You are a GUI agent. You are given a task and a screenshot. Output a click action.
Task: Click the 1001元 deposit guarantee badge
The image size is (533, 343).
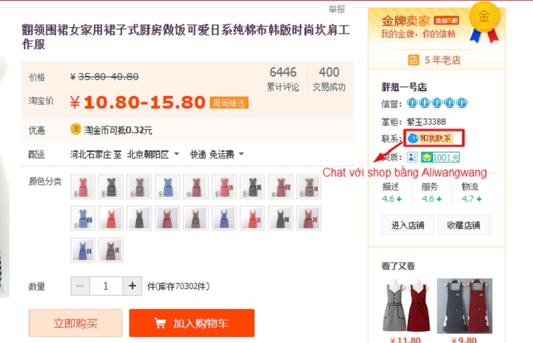440,157
